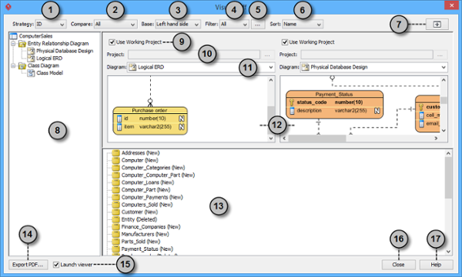The height and width of the screenshot is (277, 462).
Task: Click the Customer (New) entity icon
Action: [x=115, y=212]
